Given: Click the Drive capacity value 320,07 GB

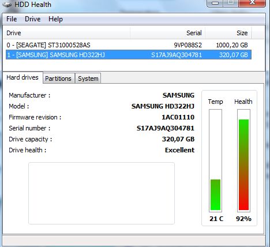Looking at the screenshot, I should 178,139.
